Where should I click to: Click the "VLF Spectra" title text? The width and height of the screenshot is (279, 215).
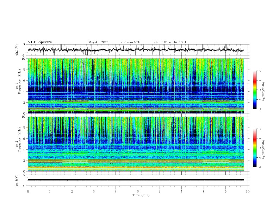pyautogui.click(x=40, y=42)
